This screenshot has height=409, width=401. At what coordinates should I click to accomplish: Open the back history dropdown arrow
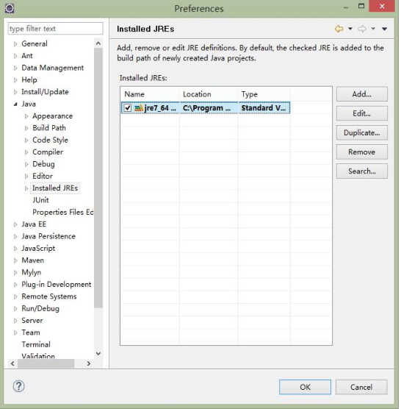tap(350, 29)
